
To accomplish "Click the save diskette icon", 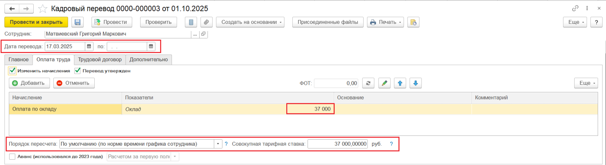I will pos(78,22).
